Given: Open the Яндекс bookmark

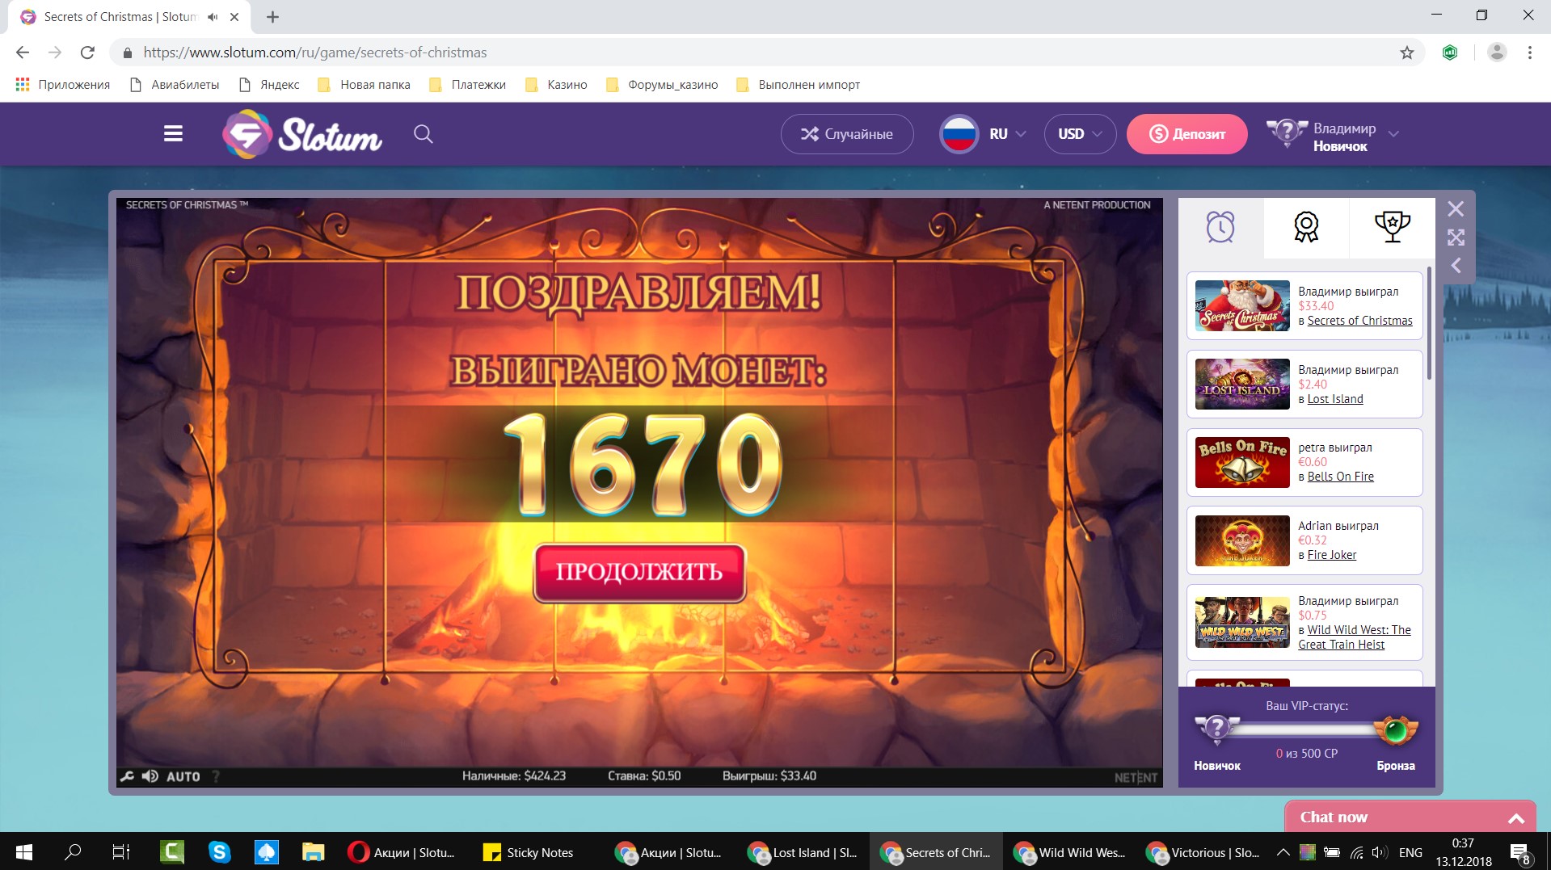Looking at the screenshot, I should pyautogui.click(x=269, y=85).
